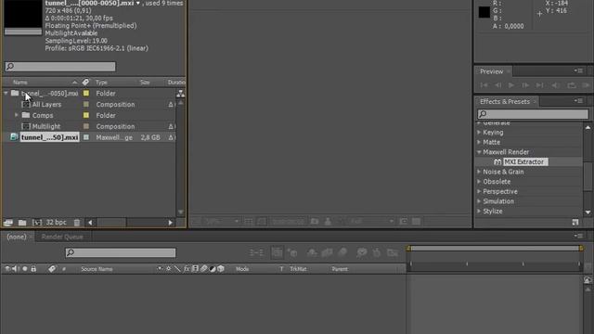This screenshot has width=594, height=334.
Task: Switch to the Render Queue tab
Action: 62,237
